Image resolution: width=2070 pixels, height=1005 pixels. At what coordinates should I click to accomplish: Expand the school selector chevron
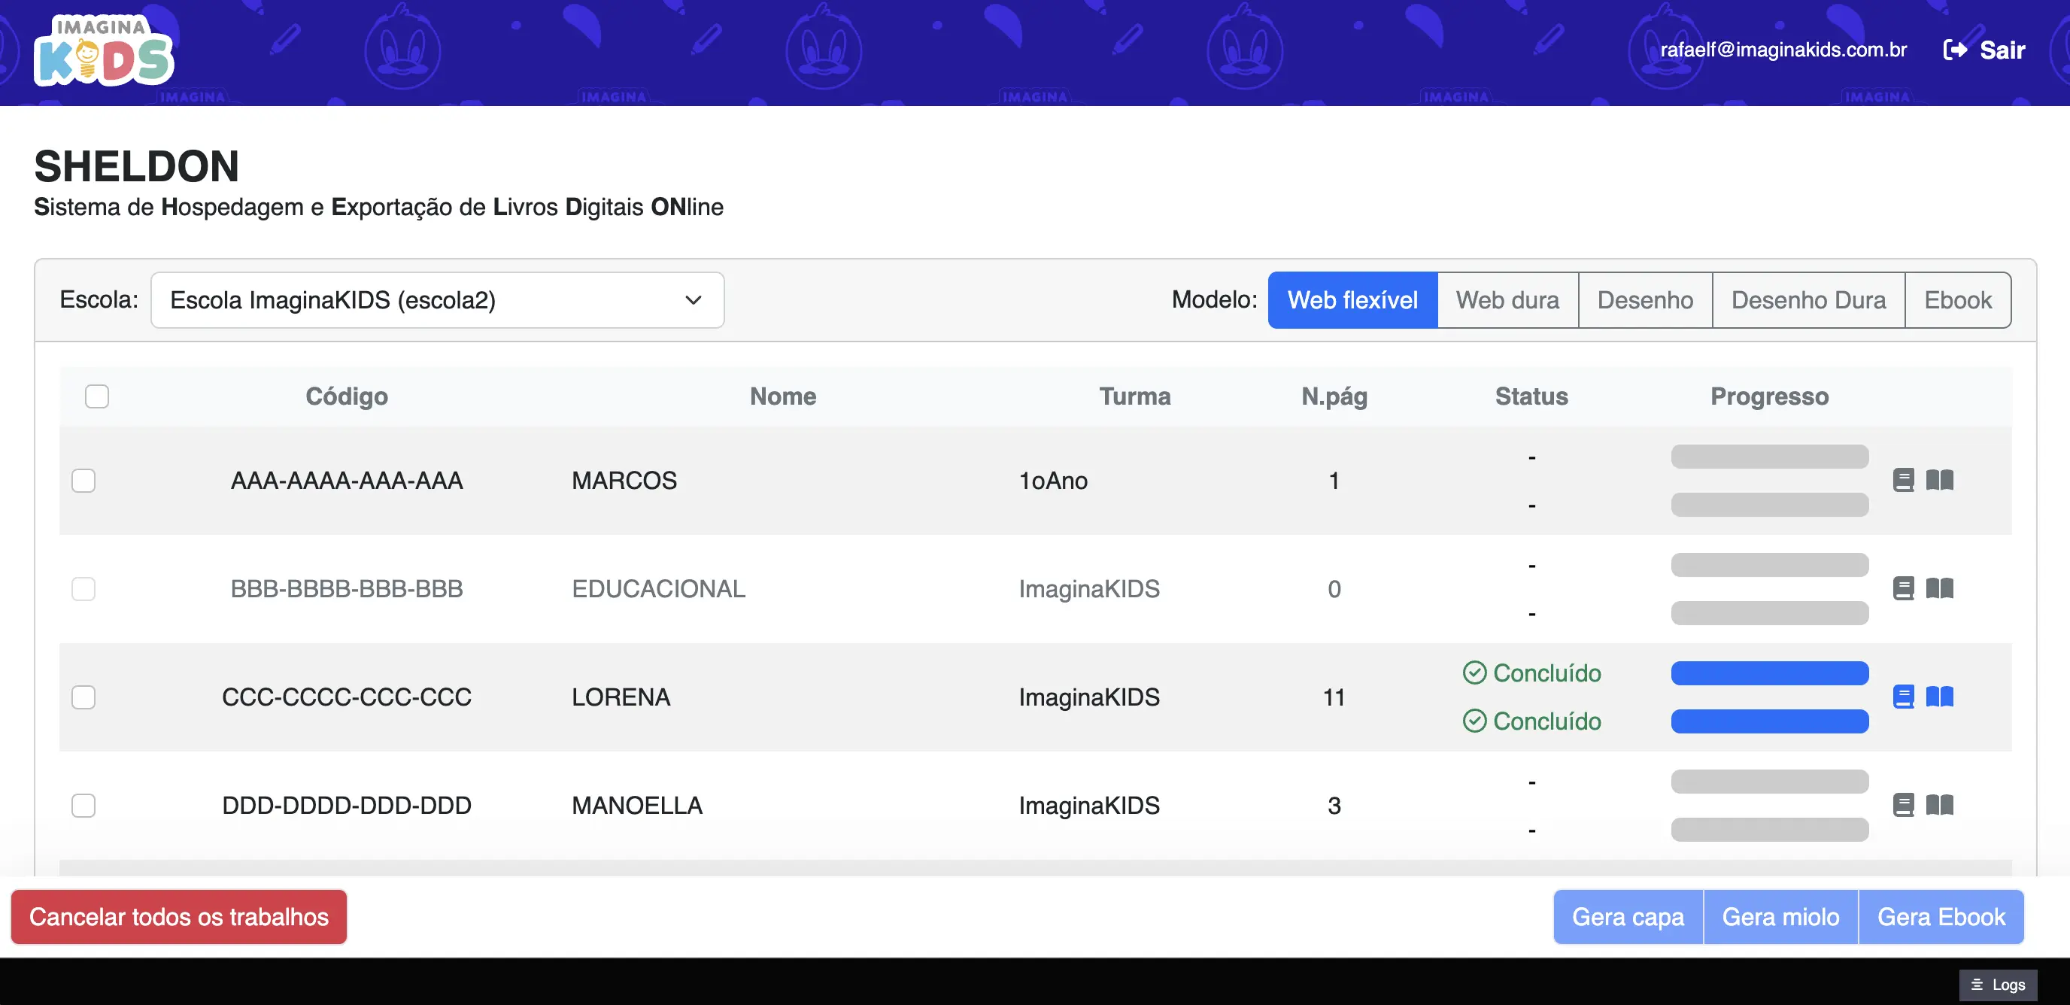tap(693, 299)
